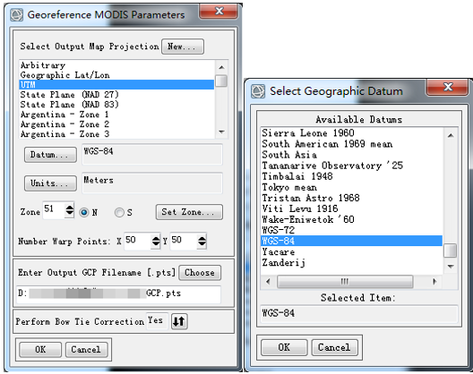The image size is (473, 374).
Task: Click the Selected Item WGS-84 field
Action: point(359,314)
